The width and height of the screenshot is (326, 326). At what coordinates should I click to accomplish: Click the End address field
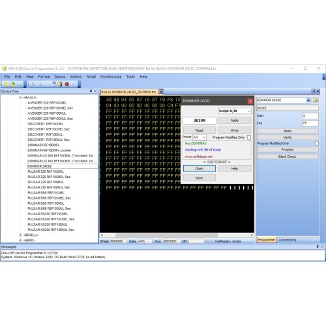(x=310, y=123)
